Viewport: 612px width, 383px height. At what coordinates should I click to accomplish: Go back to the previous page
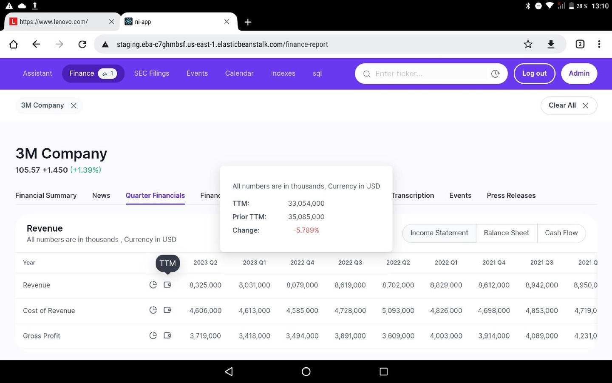(37, 44)
